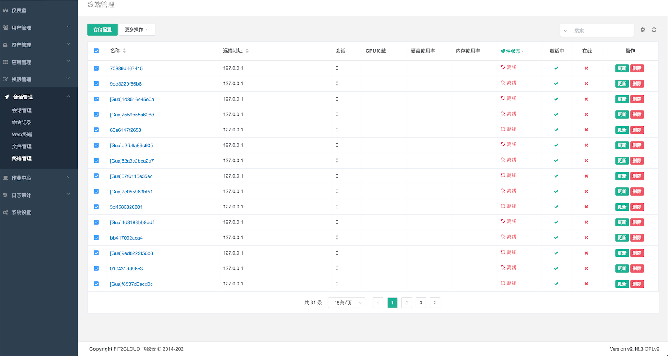This screenshot has height=356, width=668.
Task: Open the terminal link [Gua]1d3516e45e0a
Action: click(x=131, y=99)
